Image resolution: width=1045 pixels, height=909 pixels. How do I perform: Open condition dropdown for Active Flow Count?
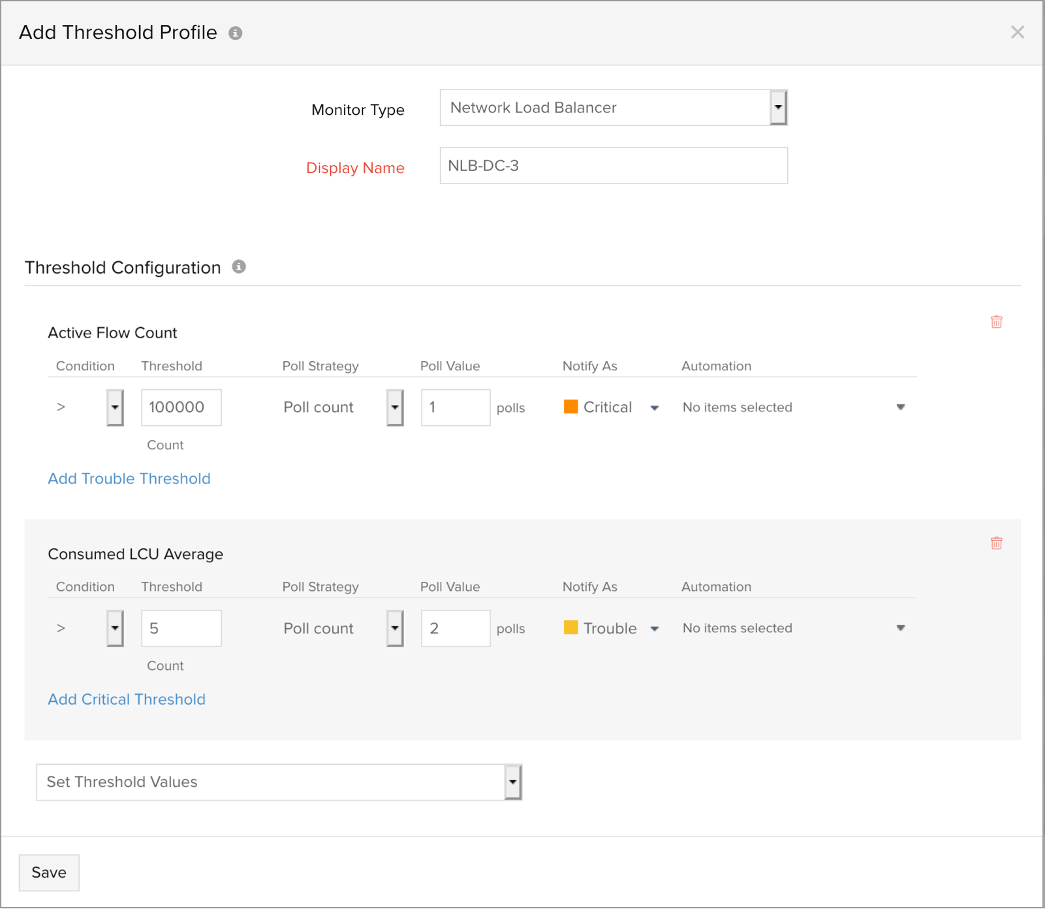pos(115,407)
